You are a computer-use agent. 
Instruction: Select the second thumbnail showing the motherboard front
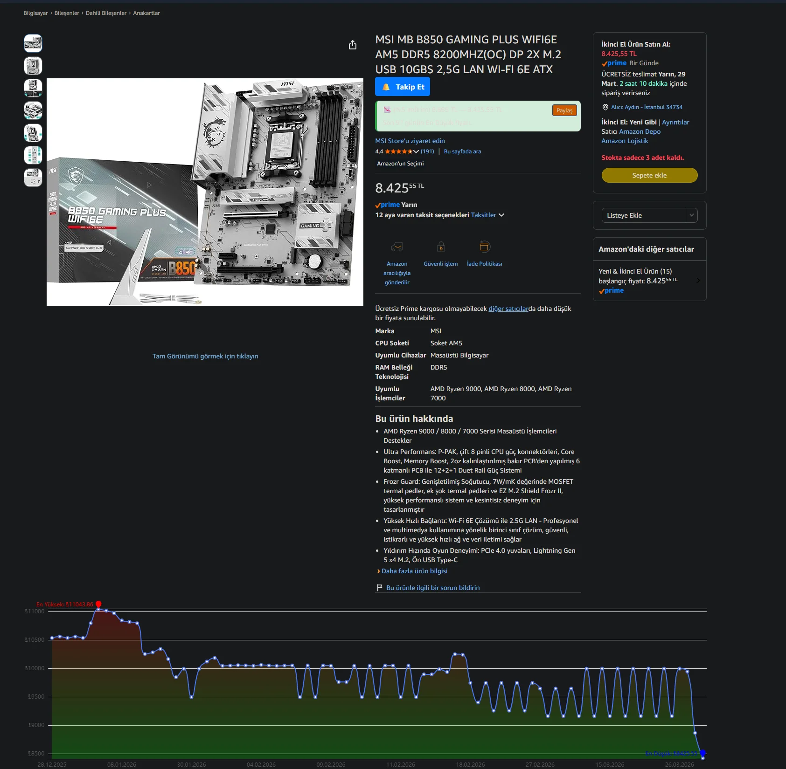pos(33,66)
